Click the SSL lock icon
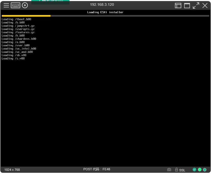This screenshot has width=211, height=174. tap(177, 170)
